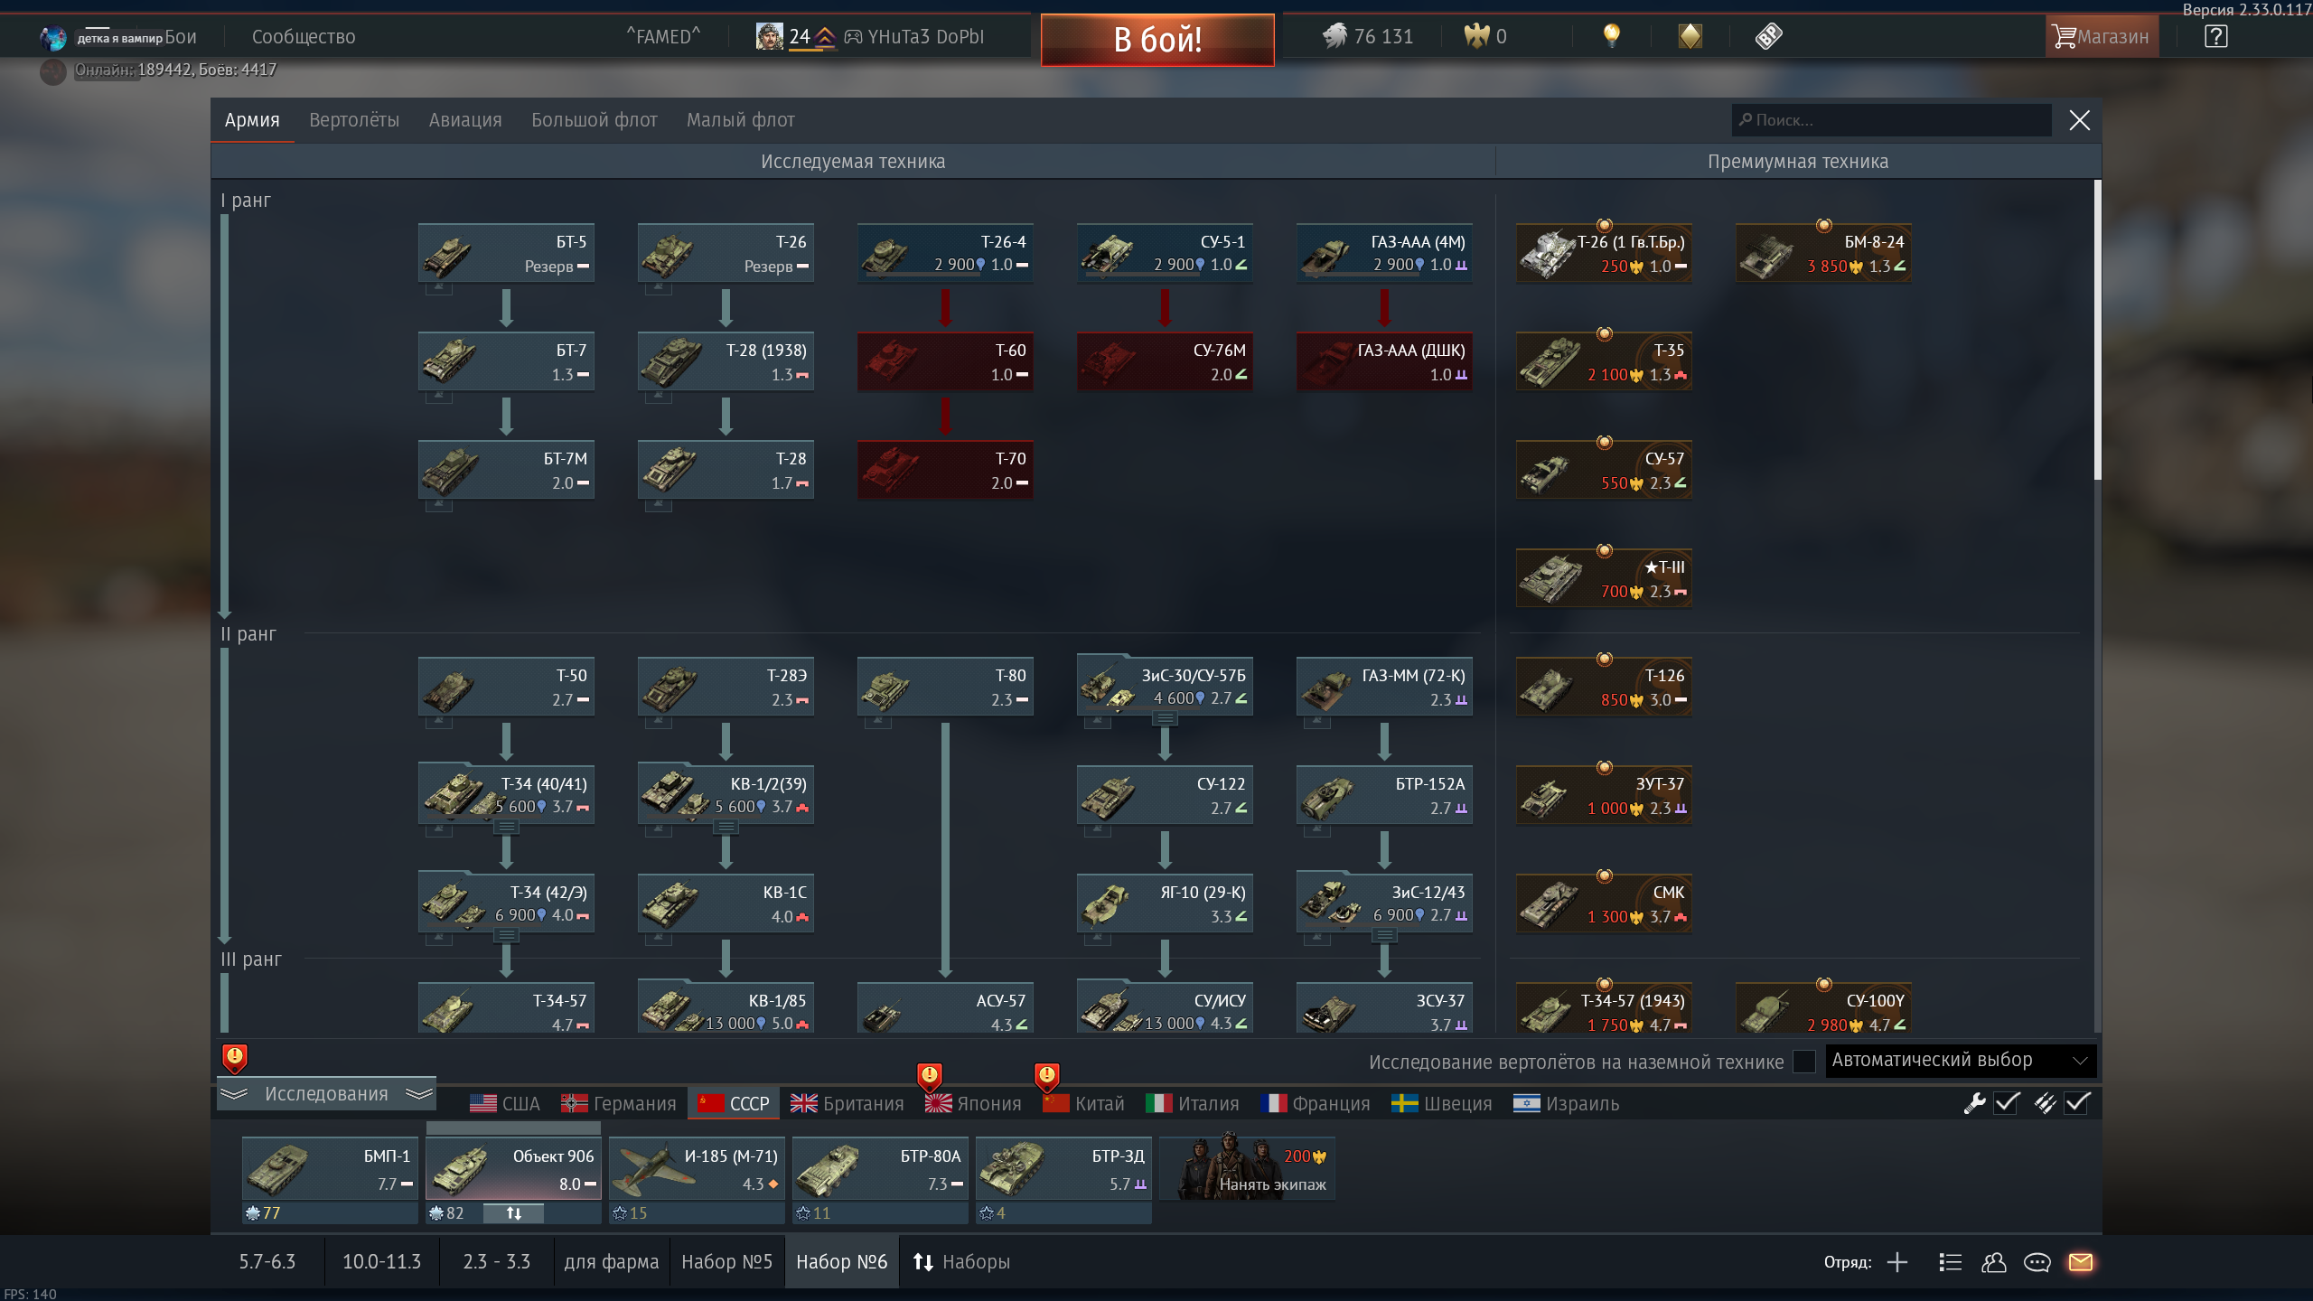Select the США nation tab
Screen dimensions: 2313x1301
tap(505, 1104)
